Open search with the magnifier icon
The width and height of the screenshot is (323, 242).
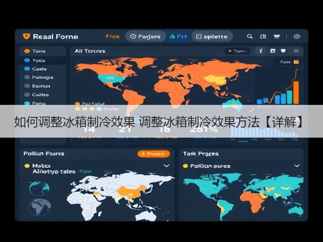coord(250,36)
